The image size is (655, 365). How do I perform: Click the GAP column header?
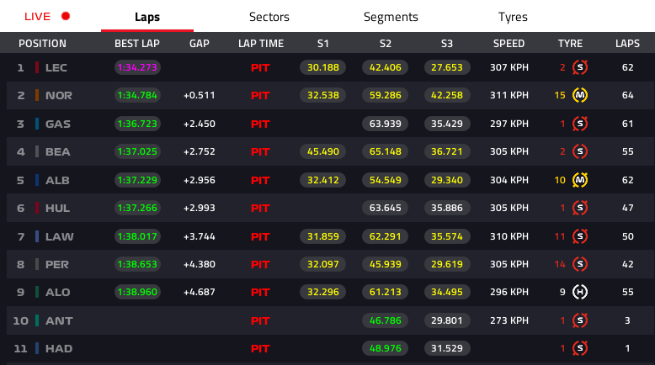200,44
